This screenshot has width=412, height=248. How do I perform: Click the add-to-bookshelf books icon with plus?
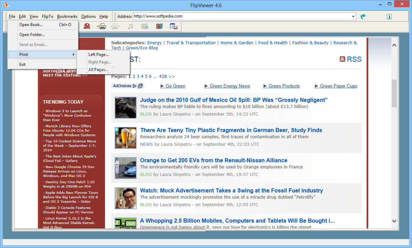pos(145,26)
